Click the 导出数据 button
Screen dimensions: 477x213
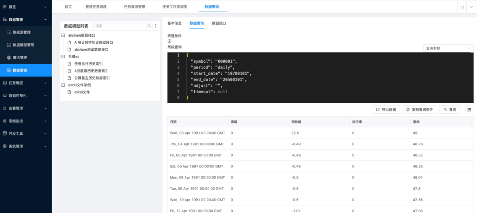pos(386,110)
